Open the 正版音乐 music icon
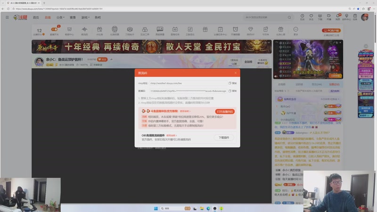Image resolution: width=377 pixels, height=212 pixels. (x=190, y=31)
